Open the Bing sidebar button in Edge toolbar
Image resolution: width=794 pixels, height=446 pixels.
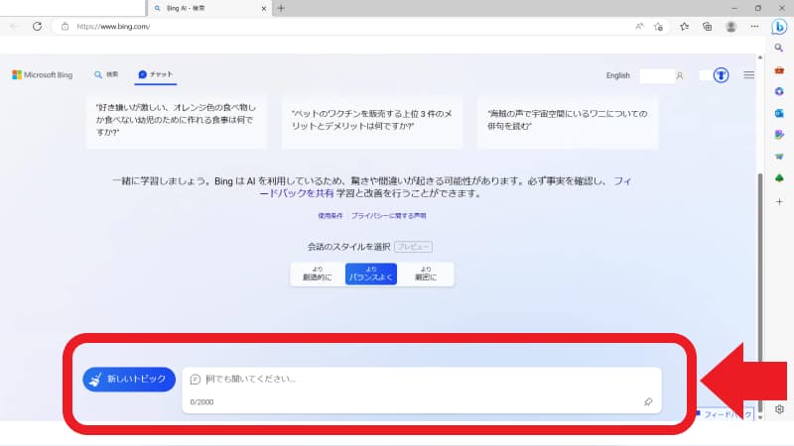(x=779, y=27)
